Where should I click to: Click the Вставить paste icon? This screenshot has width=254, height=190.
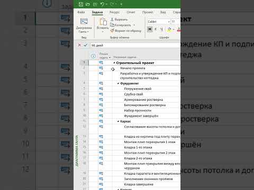(103, 22)
